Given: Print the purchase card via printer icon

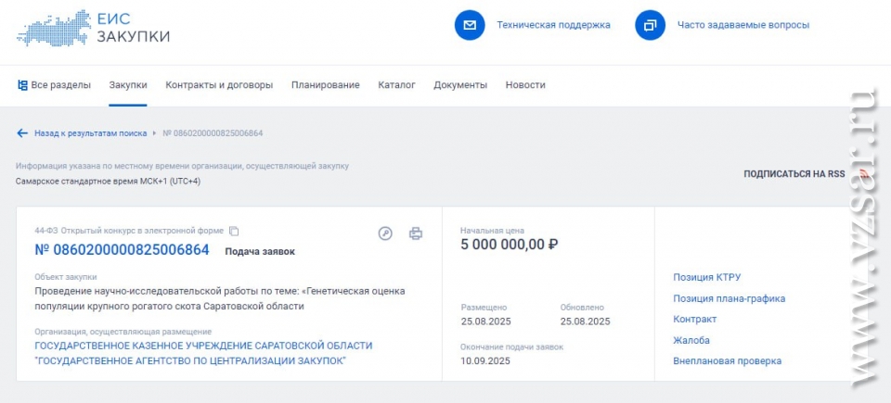Looking at the screenshot, I should click(x=416, y=233).
